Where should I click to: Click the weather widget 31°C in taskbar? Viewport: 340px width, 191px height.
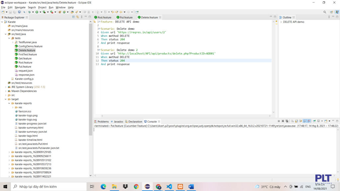(268, 187)
